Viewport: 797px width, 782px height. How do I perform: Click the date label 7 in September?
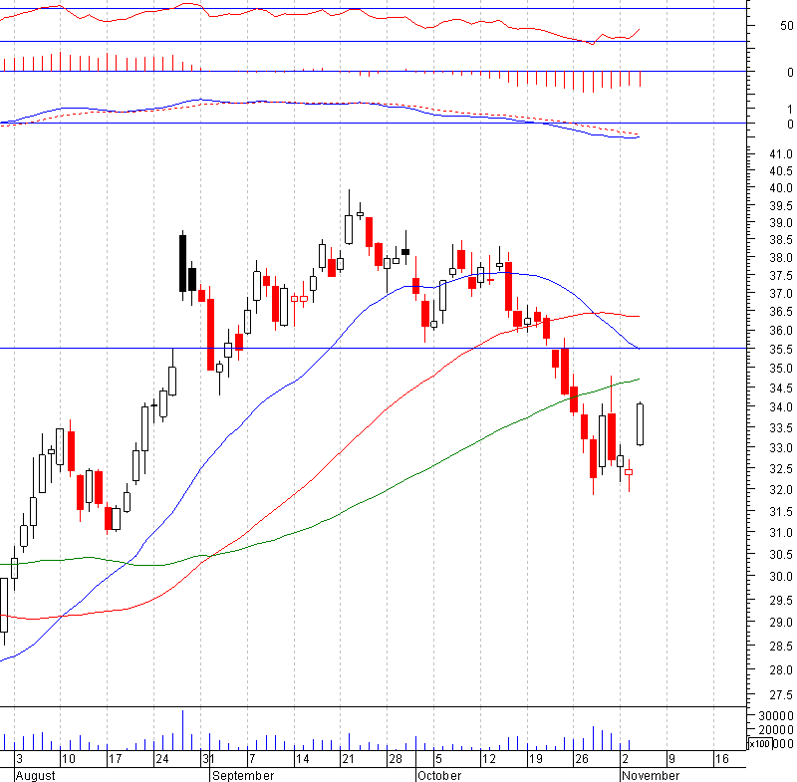(x=252, y=759)
